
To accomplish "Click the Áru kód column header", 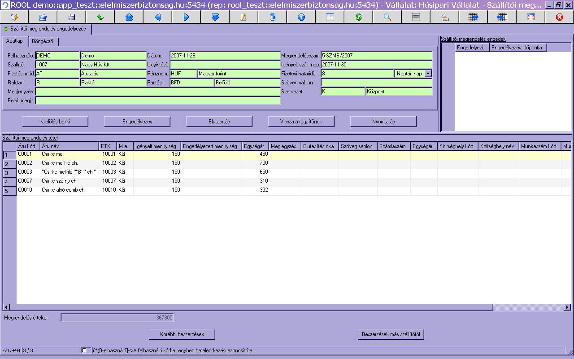I will [x=28, y=146].
